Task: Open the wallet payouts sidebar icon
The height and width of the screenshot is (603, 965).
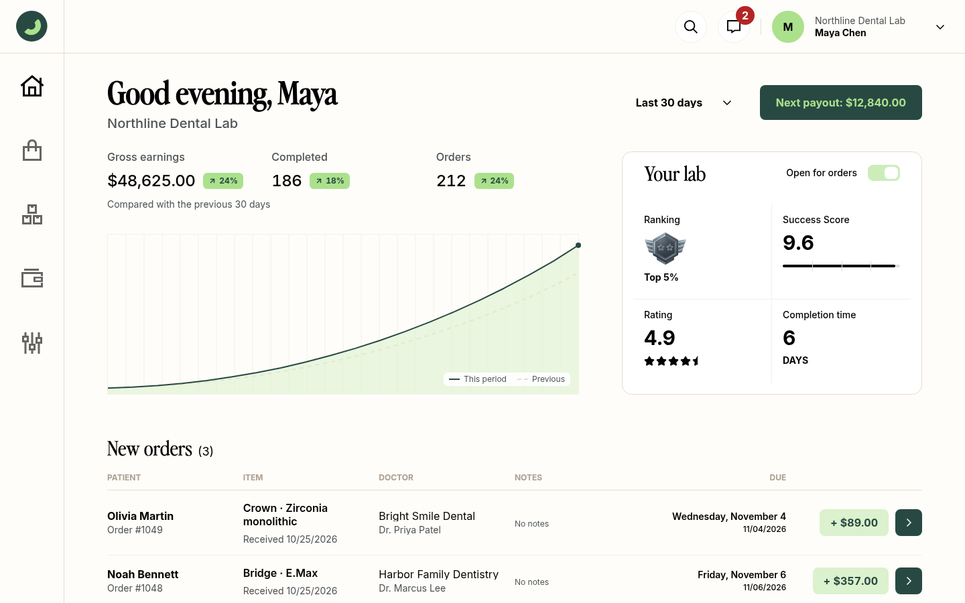Action: click(x=31, y=278)
